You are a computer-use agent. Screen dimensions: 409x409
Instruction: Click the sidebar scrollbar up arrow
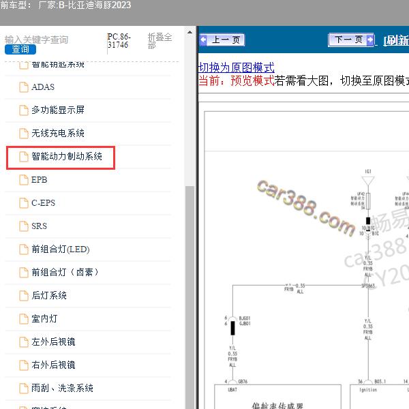190,33
